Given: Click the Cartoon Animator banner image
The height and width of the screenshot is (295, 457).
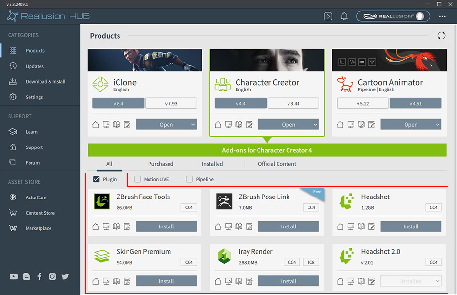Looking at the screenshot, I should 389,60.
